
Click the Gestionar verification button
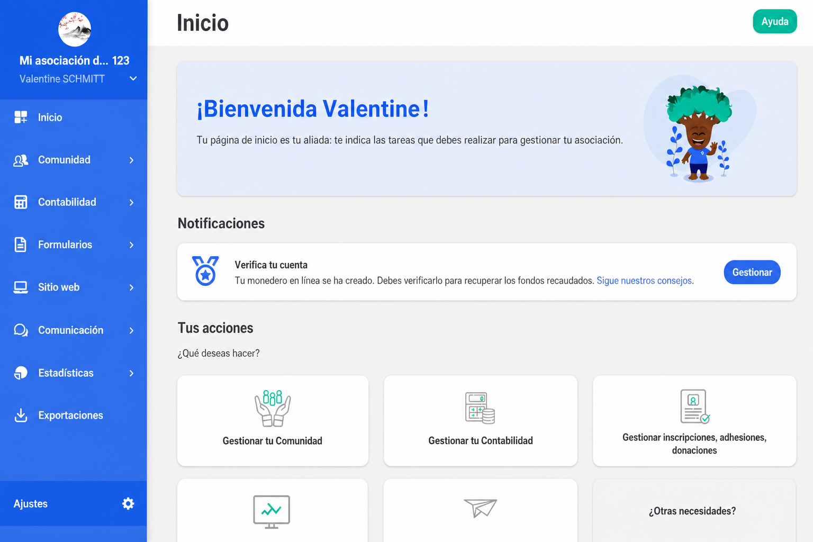[752, 272]
